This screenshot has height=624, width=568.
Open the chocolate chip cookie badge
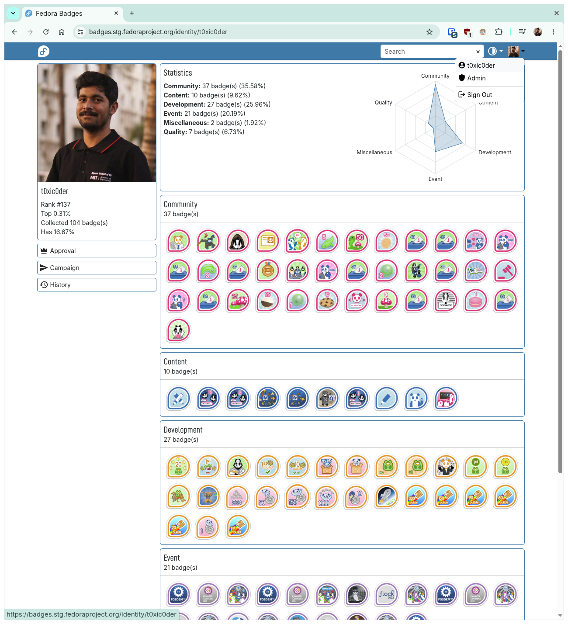[x=327, y=301]
